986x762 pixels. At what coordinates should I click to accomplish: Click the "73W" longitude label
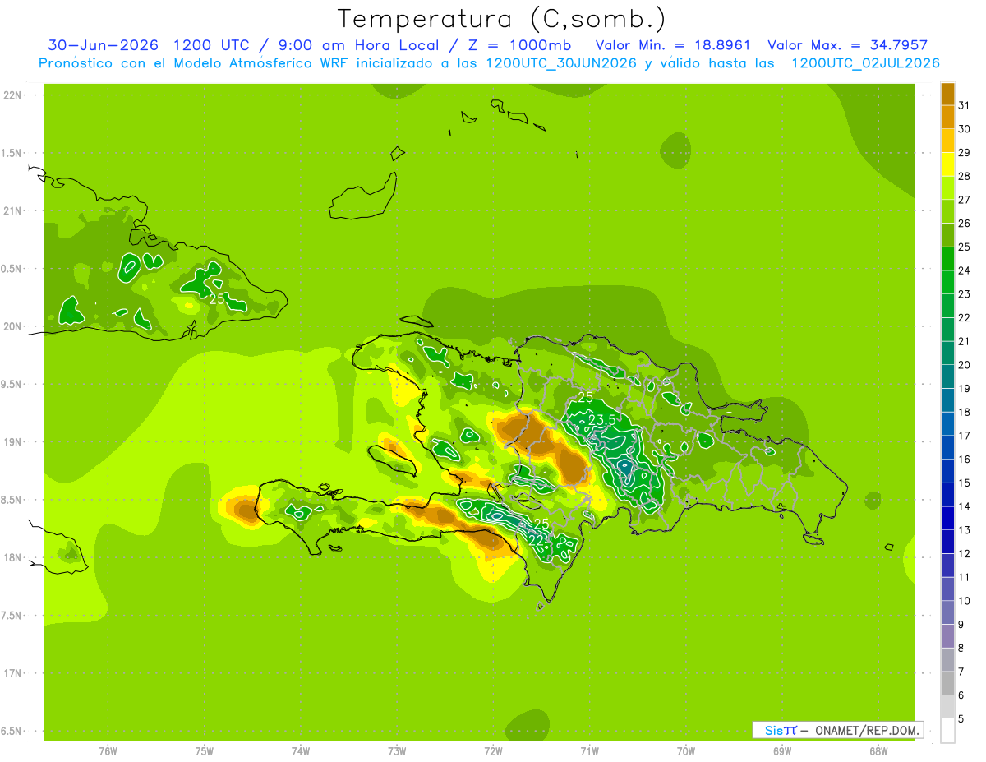[397, 751]
